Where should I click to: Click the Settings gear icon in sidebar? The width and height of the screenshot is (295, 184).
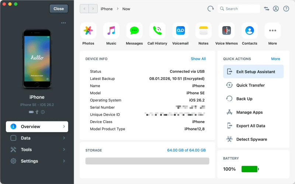coord(13,161)
